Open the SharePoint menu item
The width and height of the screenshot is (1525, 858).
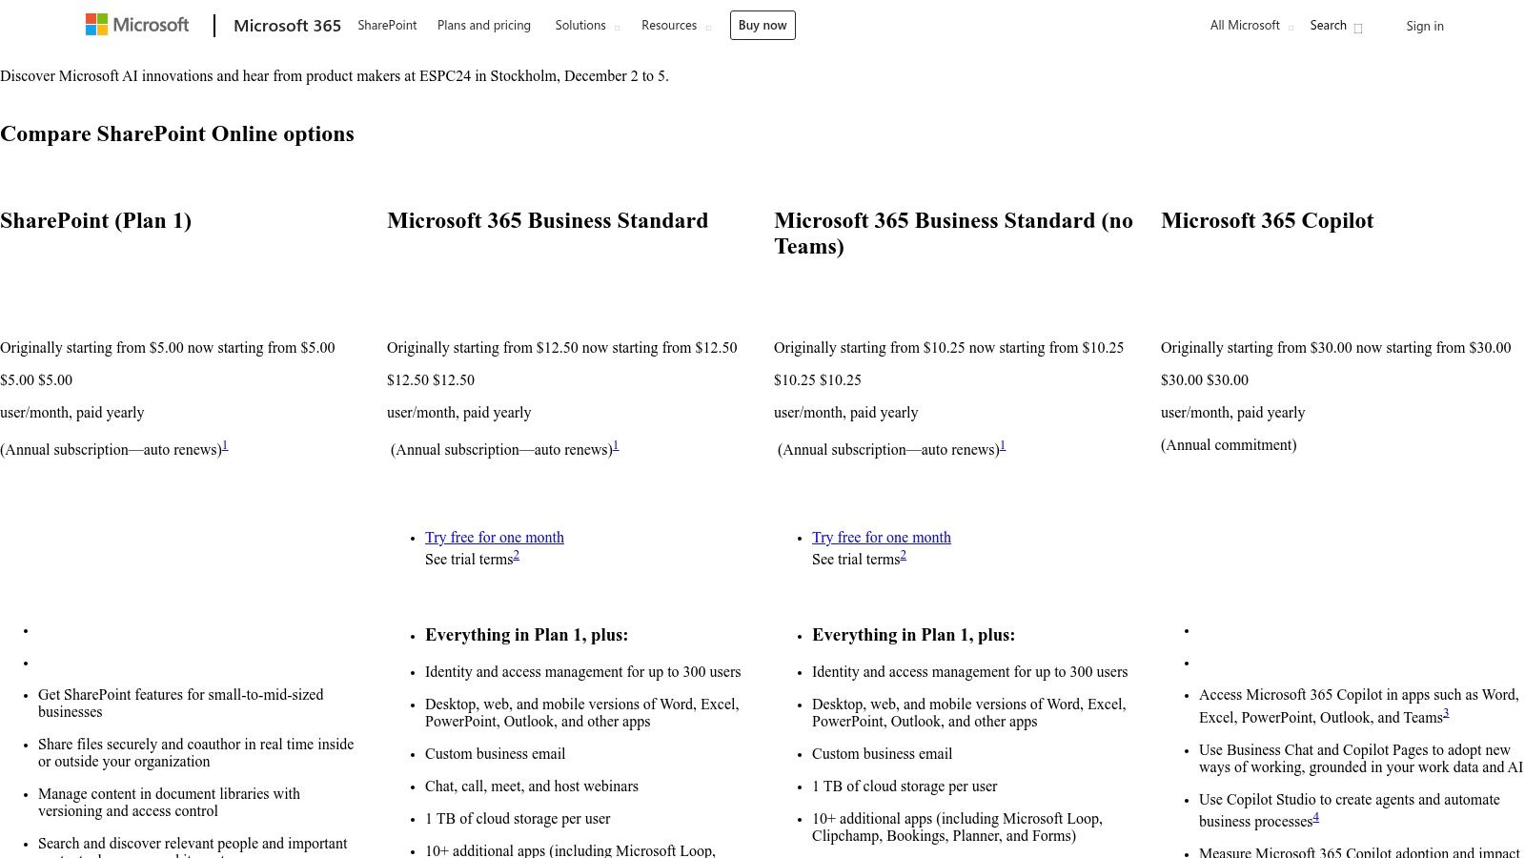tap(386, 26)
